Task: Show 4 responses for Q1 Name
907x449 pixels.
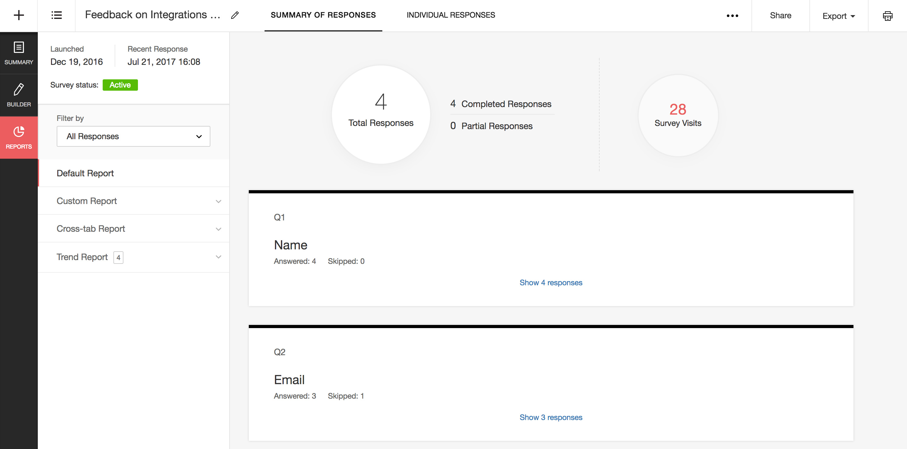Action: 551,282
